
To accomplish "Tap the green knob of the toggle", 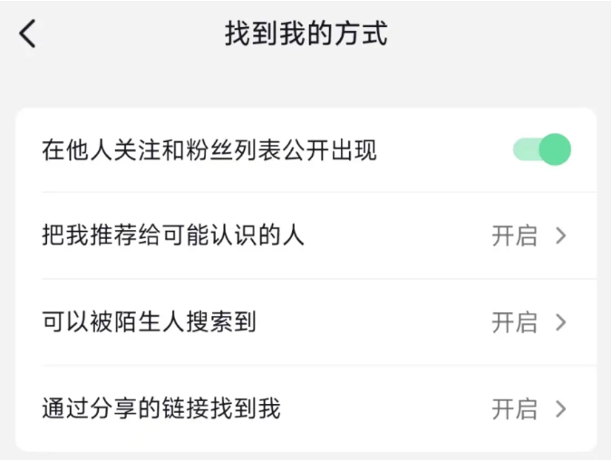I will tap(555, 149).
